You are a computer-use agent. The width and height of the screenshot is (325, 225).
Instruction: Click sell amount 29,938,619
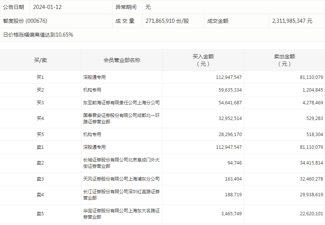pyautogui.click(x=312, y=195)
